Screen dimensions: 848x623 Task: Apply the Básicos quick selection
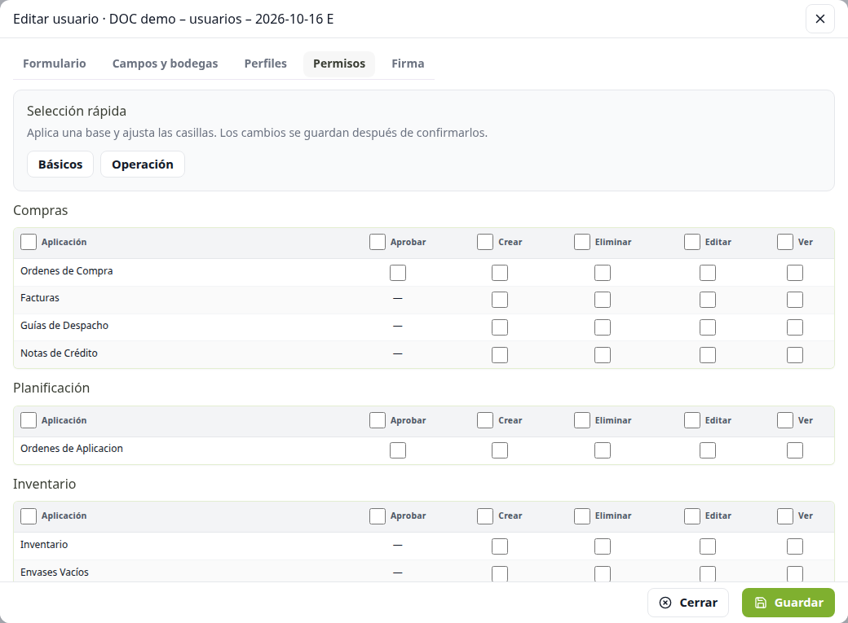(x=60, y=165)
